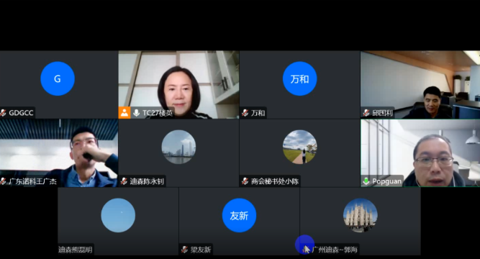This screenshot has width=480, height=259.
Task: Click the city skyline avatar of 迪森陈永钊
Action: tap(178, 147)
